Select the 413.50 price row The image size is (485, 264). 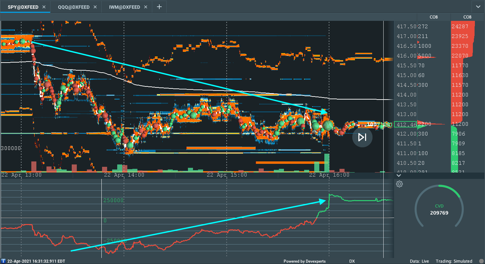click(407, 105)
